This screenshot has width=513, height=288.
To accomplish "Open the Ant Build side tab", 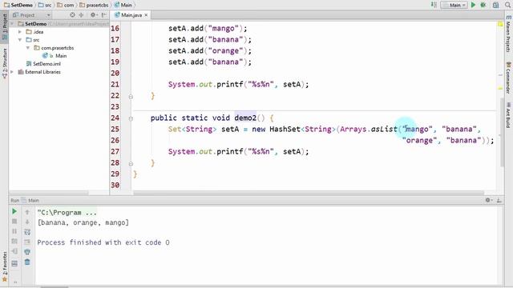I will pyautogui.click(x=509, y=115).
